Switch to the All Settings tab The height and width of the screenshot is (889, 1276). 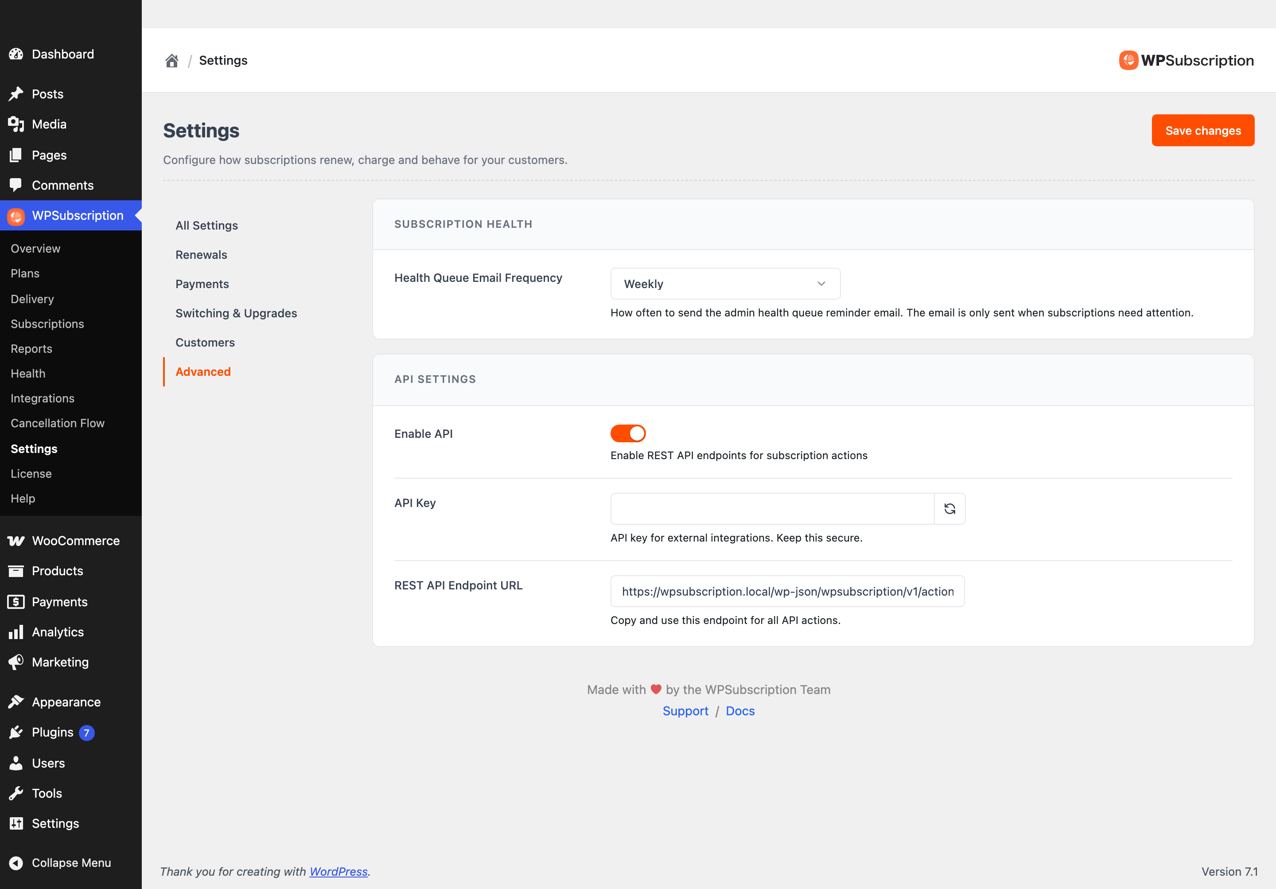[x=207, y=226]
